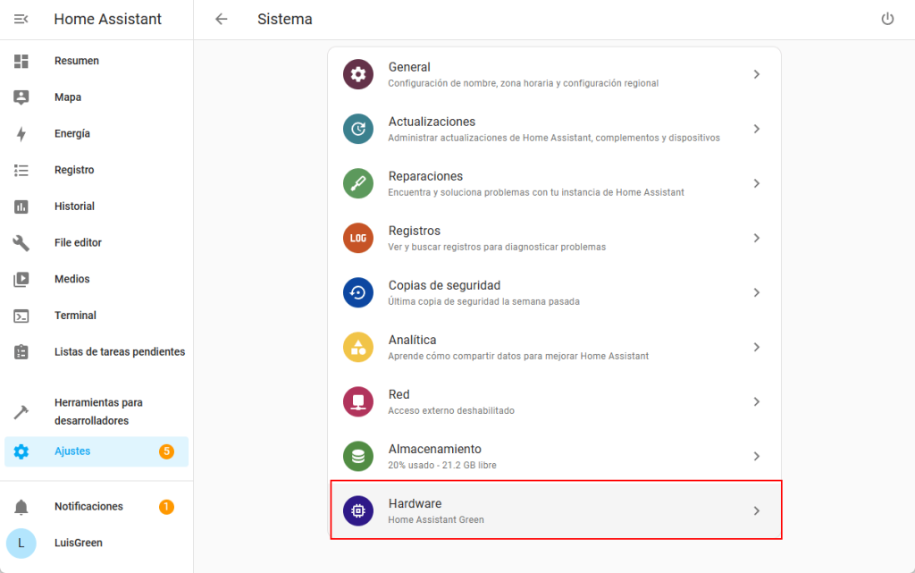Expand the Analítica row chevron
915x573 pixels.
pos(756,347)
